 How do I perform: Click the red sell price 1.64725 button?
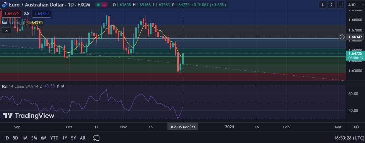coord(11,13)
